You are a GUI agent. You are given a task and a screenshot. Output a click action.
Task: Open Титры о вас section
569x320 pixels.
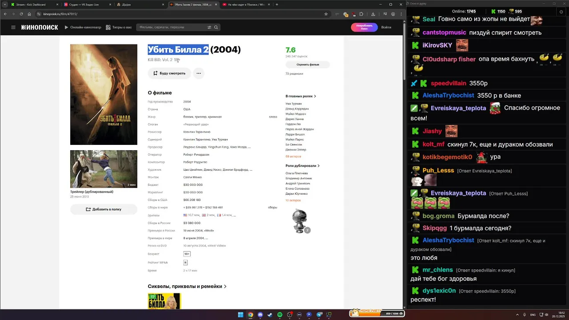coord(119,27)
